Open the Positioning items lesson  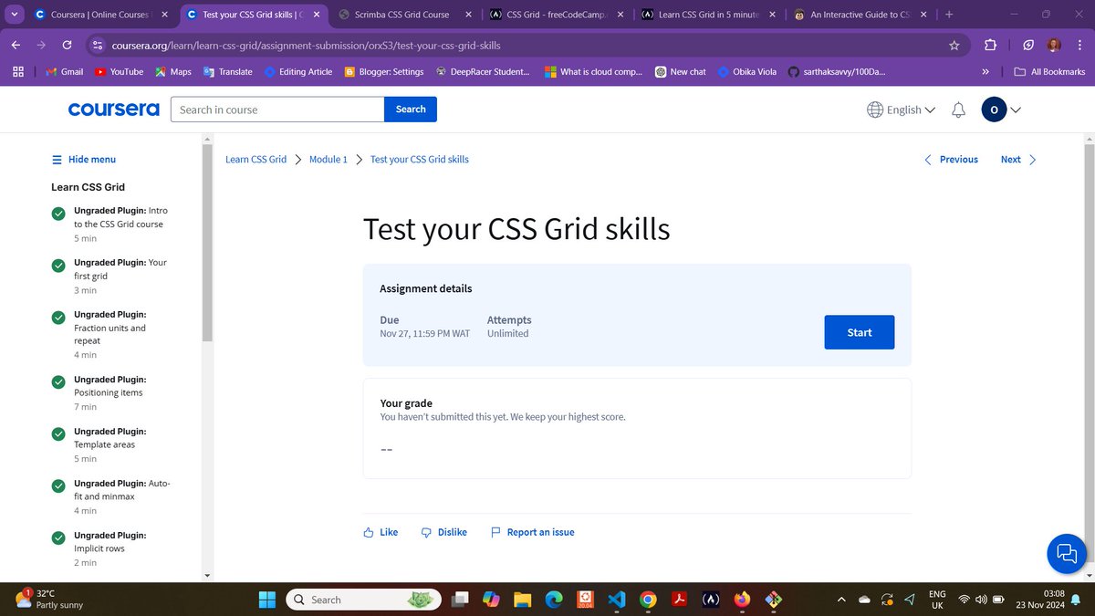(x=109, y=392)
